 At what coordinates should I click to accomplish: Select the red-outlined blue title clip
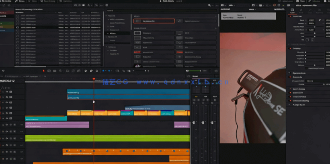point(129,97)
